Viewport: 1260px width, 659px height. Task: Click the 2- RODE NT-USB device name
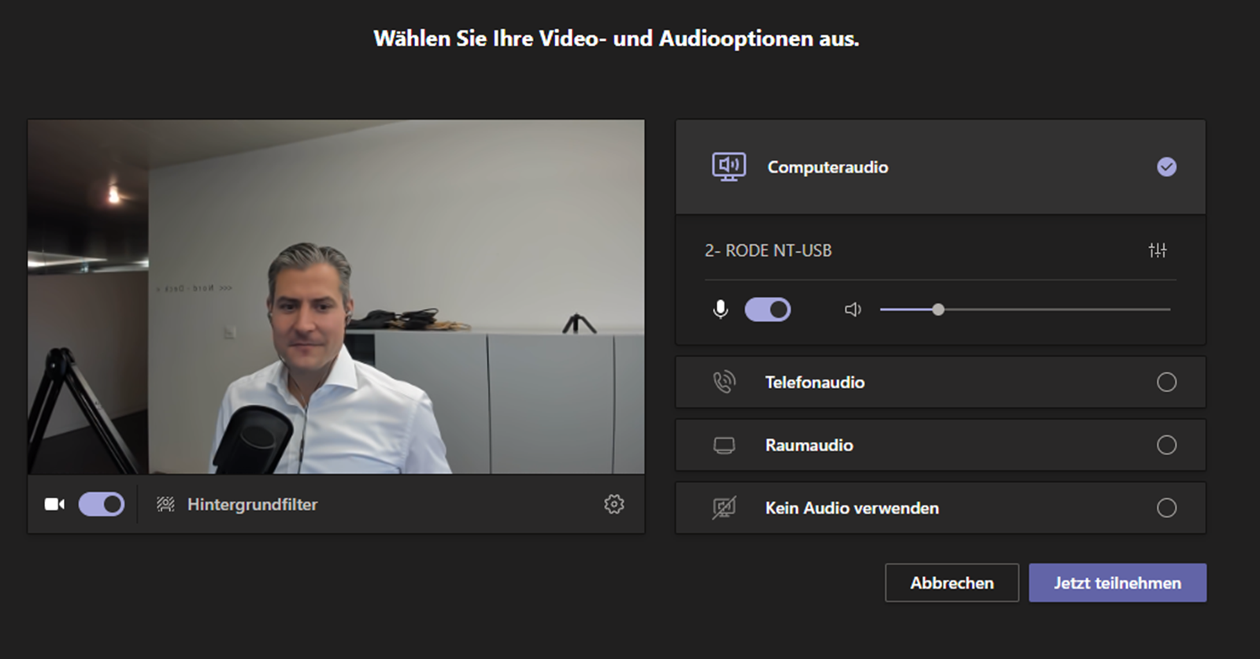pyautogui.click(x=768, y=250)
